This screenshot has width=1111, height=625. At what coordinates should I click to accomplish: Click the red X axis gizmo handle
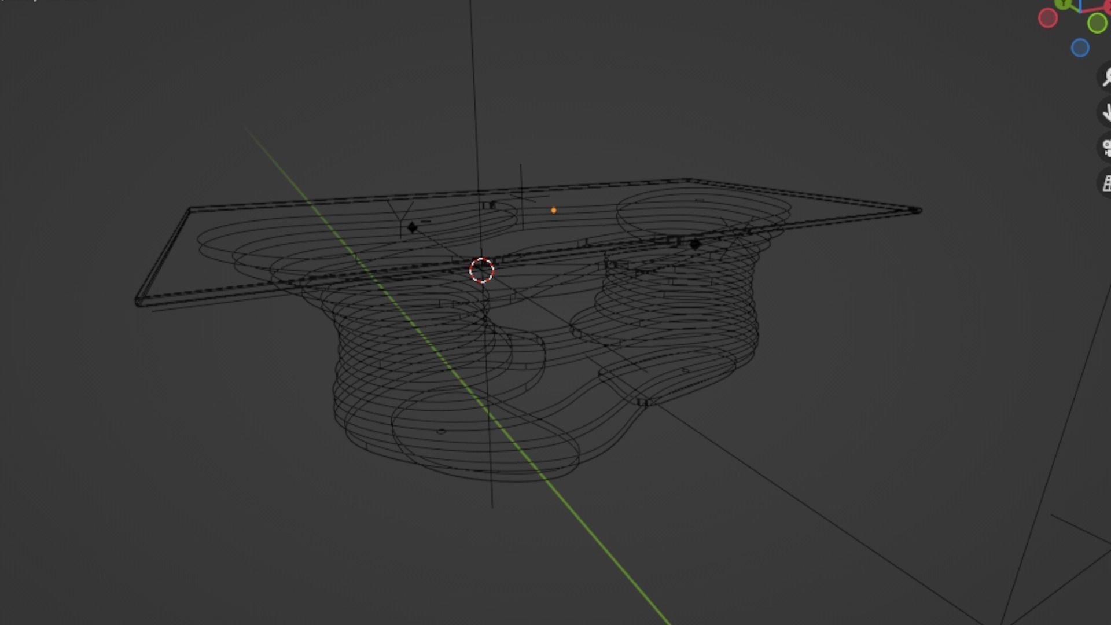click(1107, 7)
